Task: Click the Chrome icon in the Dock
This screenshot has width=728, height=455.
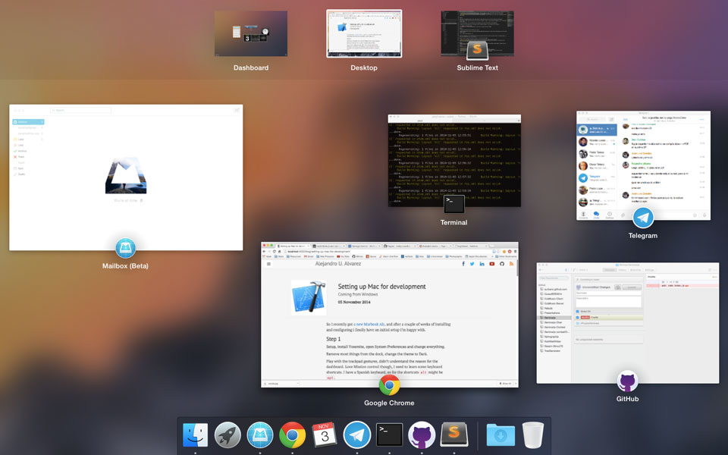Action: pyautogui.click(x=292, y=435)
